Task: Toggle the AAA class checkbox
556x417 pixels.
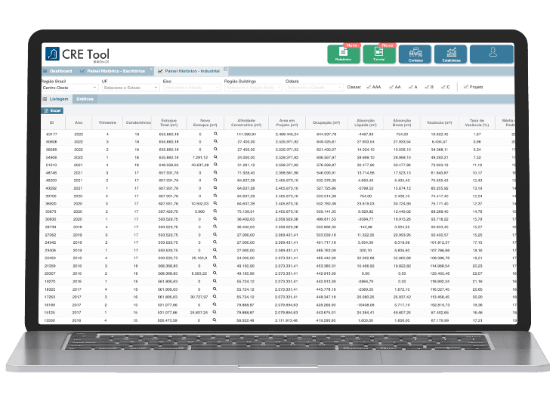Action: point(369,87)
